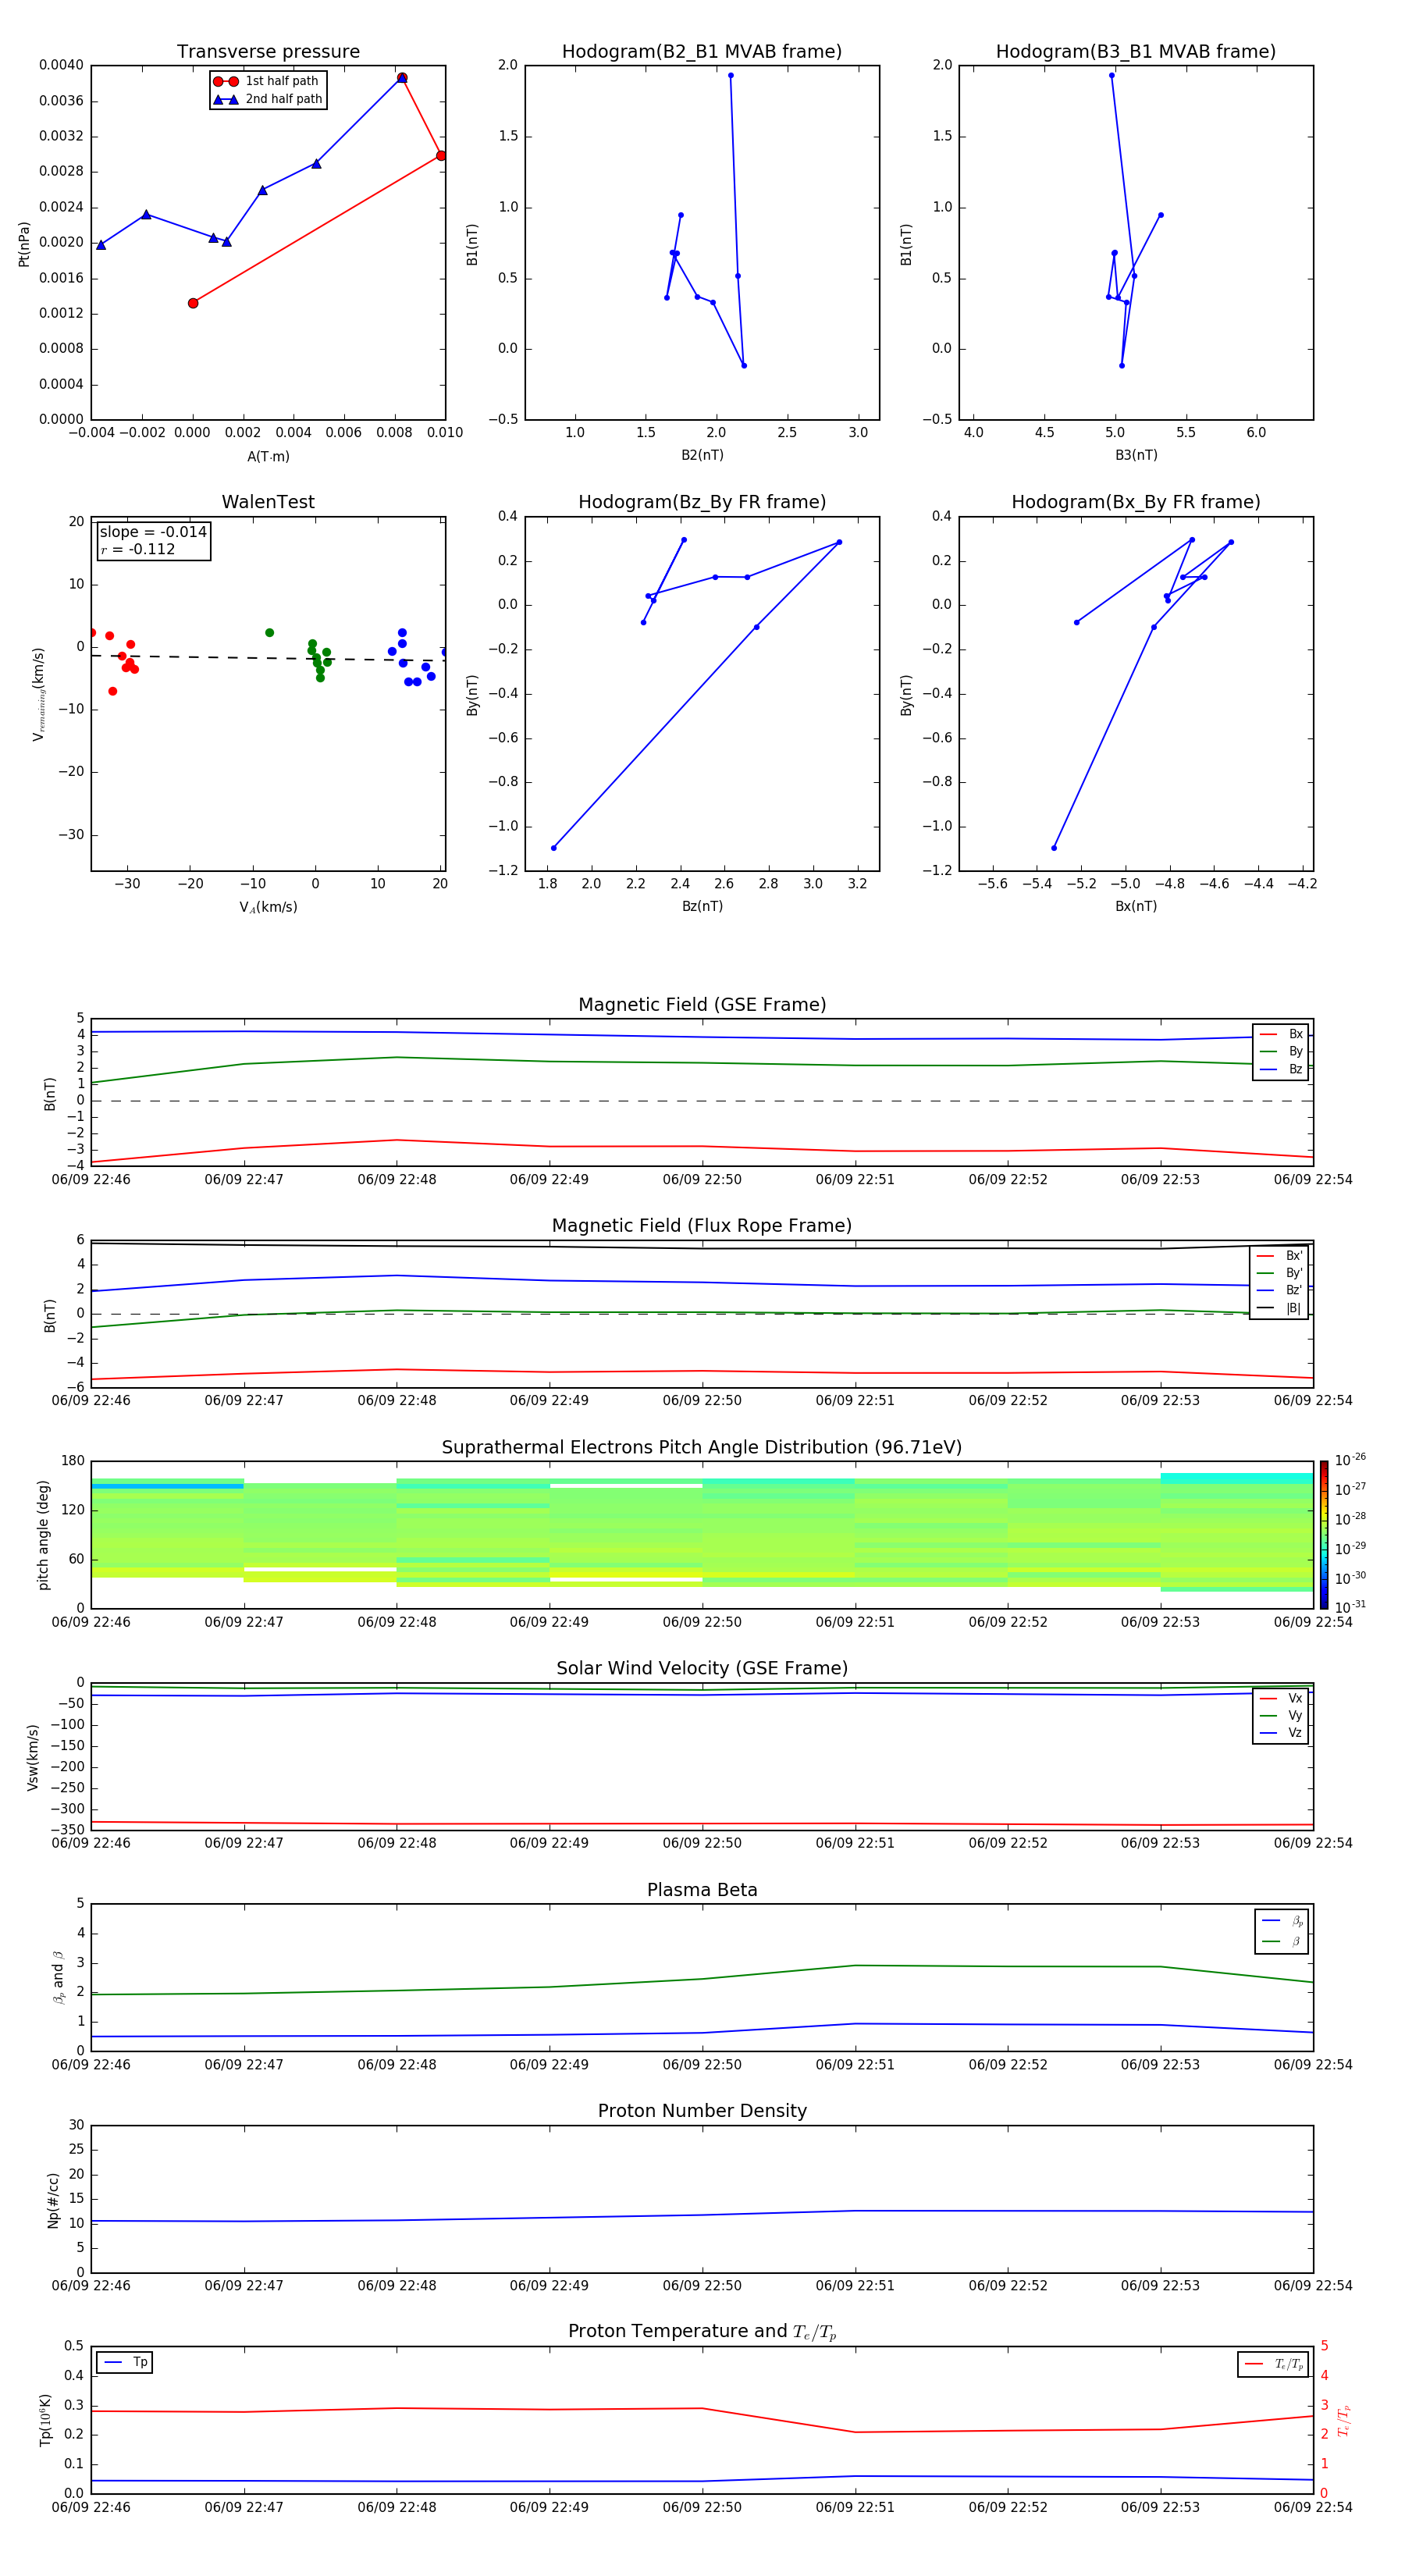
Task: Click the '1st half path' legend entry
Action: (267, 81)
